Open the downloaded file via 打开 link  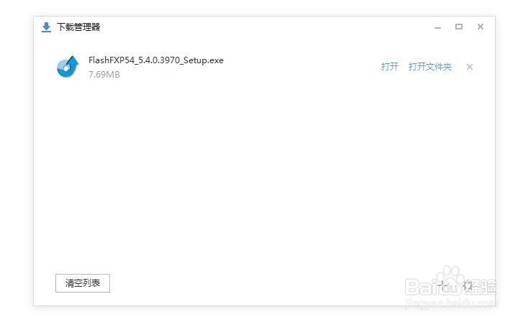(390, 67)
